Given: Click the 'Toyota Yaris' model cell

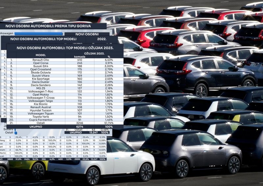Looking at the screenshot, I should point(40,117).
